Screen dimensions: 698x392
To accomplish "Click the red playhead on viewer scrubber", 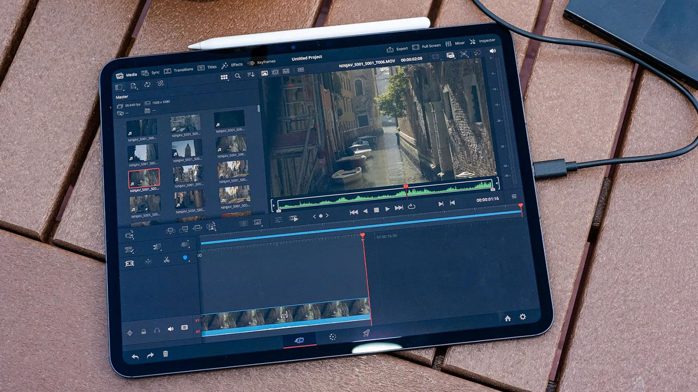I will [x=406, y=187].
